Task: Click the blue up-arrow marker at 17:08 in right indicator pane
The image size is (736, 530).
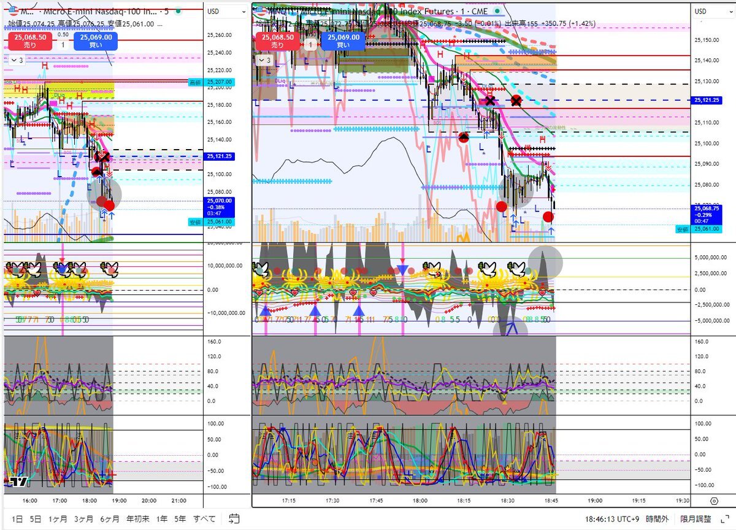Action: tap(265, 310)
